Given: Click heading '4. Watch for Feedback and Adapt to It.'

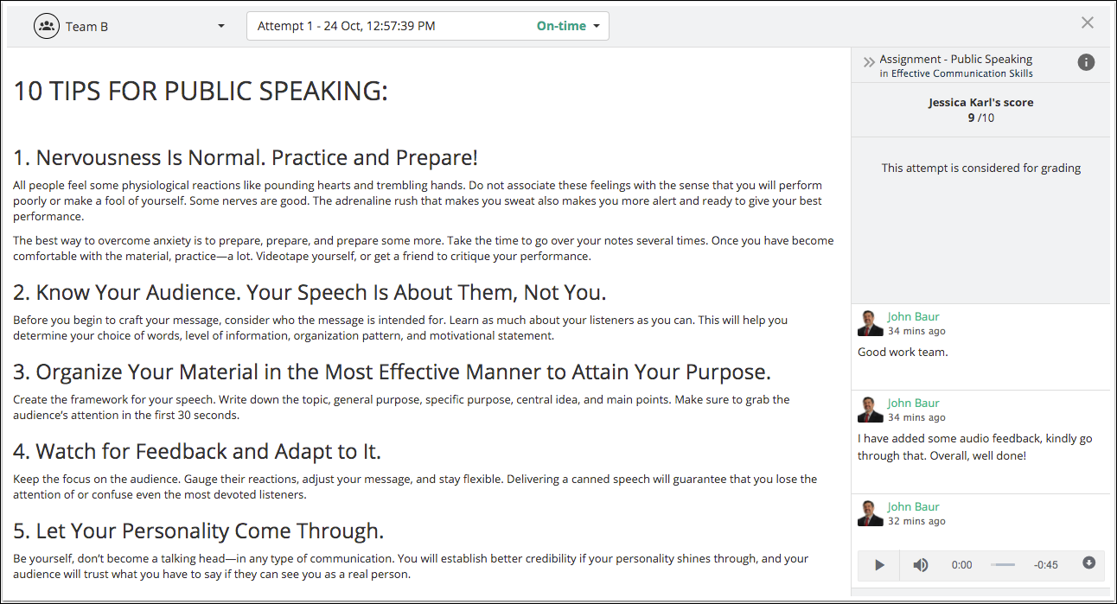Looking at the screenshot, I should 197,451.
